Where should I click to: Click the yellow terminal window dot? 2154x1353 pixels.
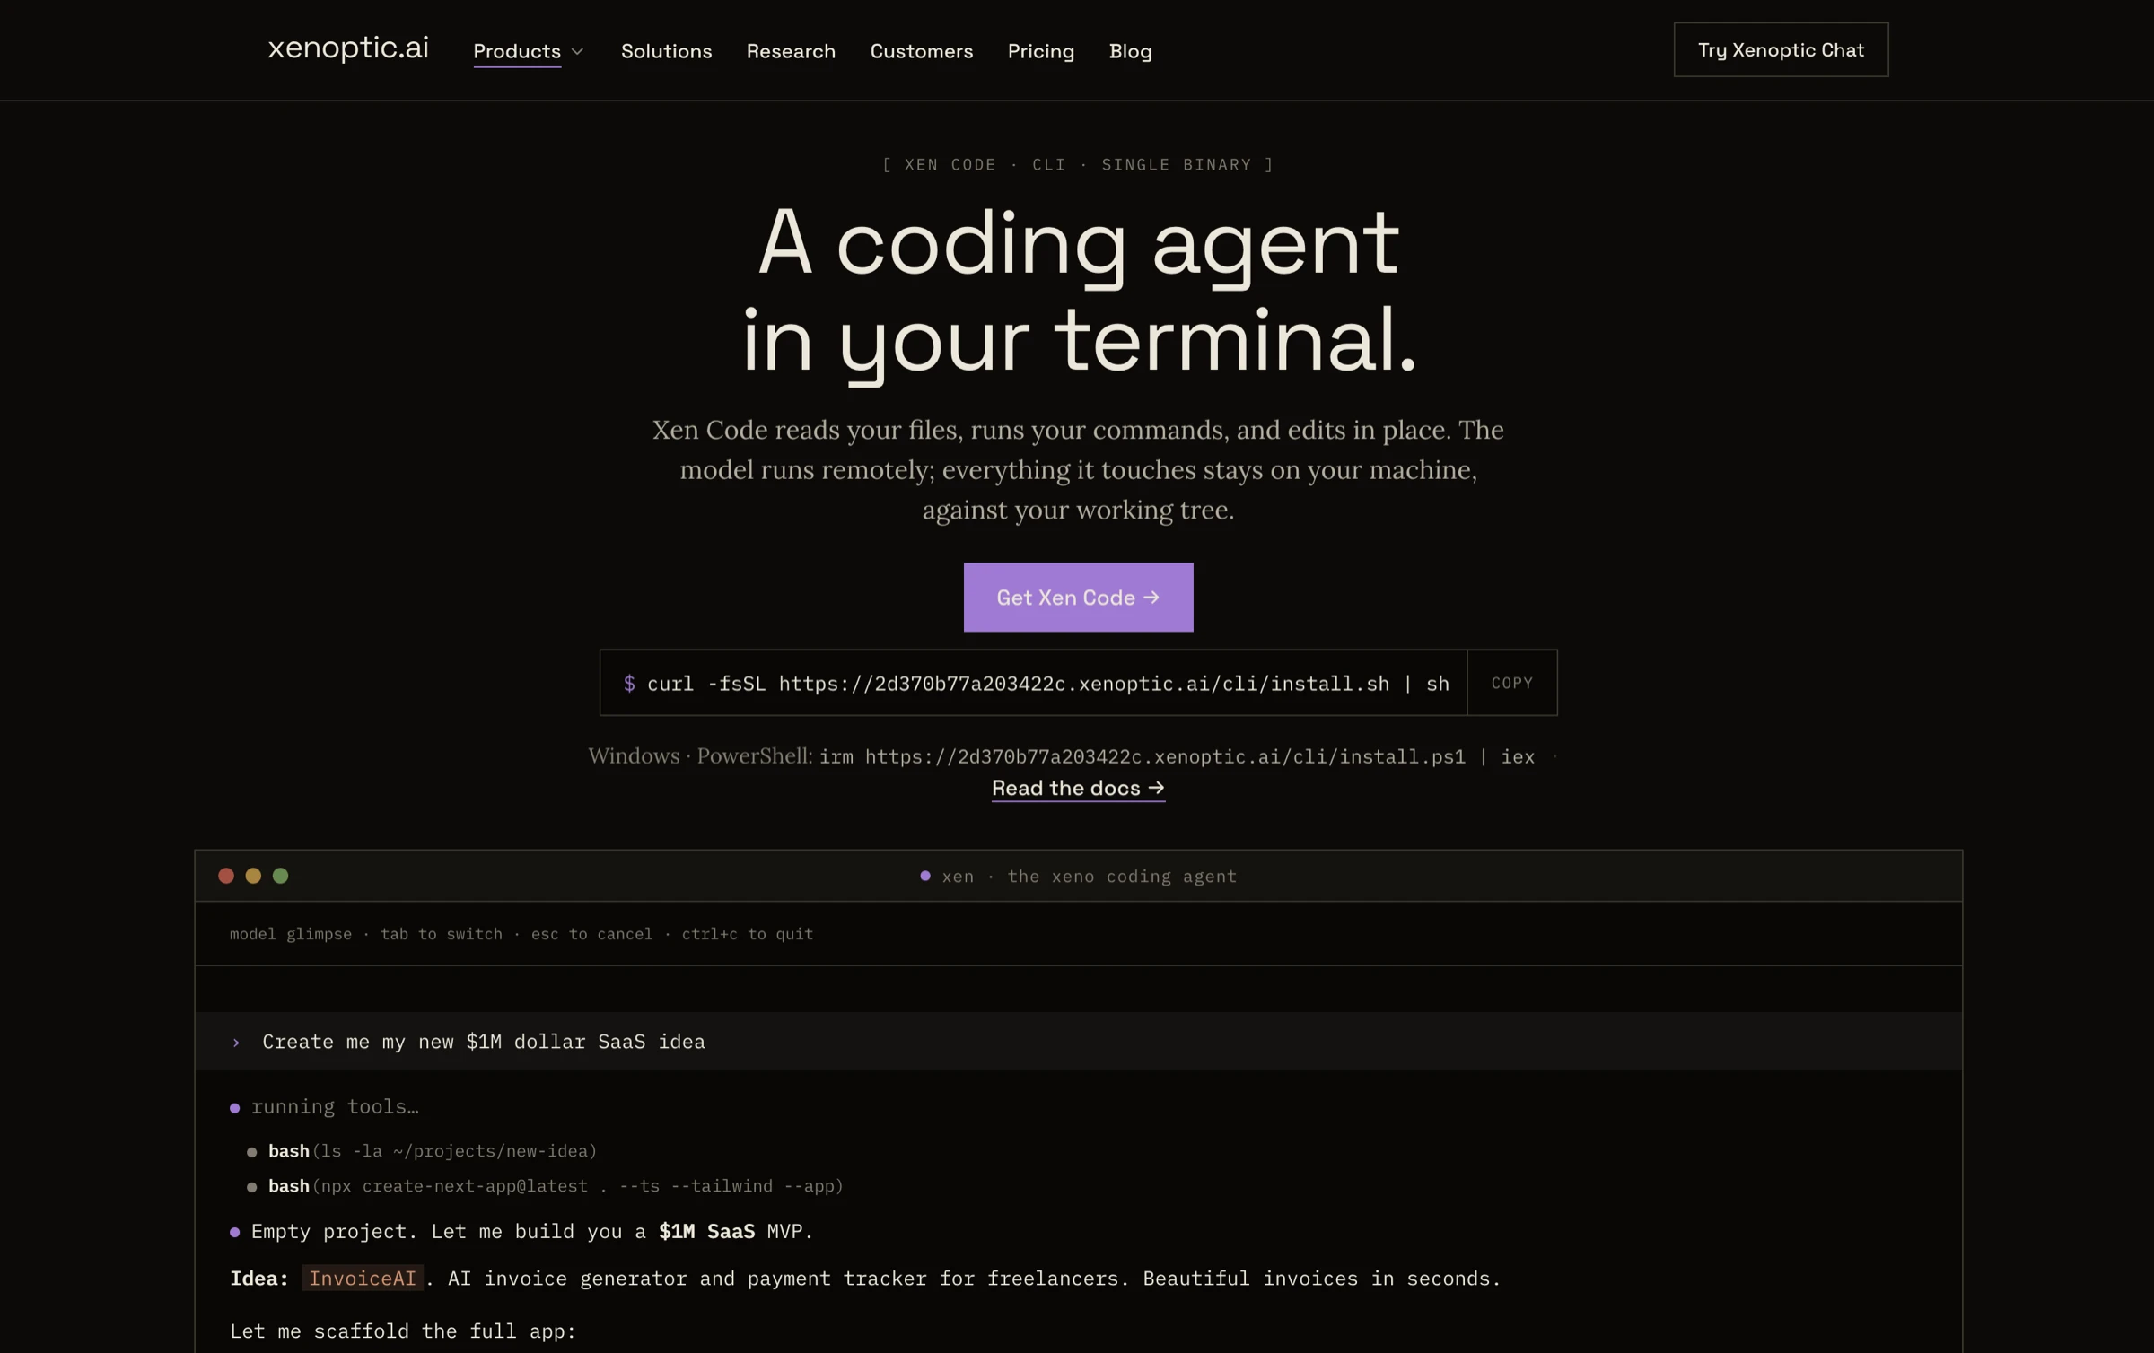tap(253, 876)
